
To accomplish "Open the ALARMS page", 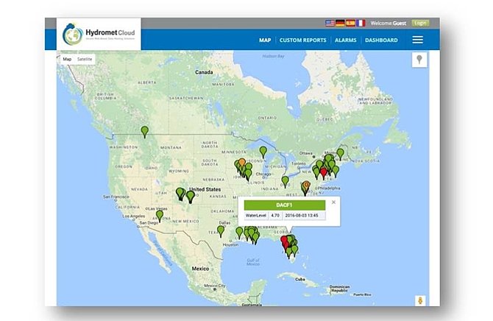I will [344, 40].
